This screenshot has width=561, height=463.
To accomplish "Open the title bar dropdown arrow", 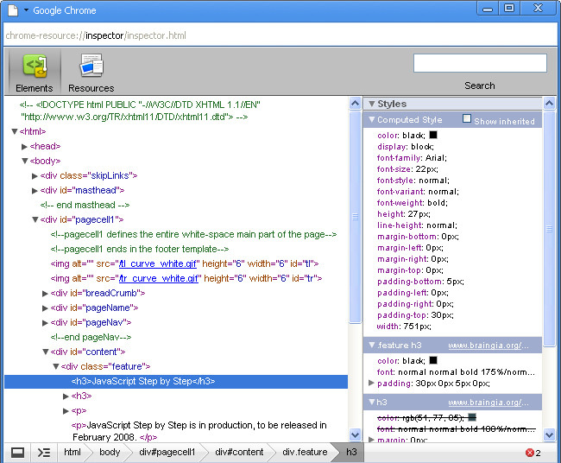I will click(26, 10).
